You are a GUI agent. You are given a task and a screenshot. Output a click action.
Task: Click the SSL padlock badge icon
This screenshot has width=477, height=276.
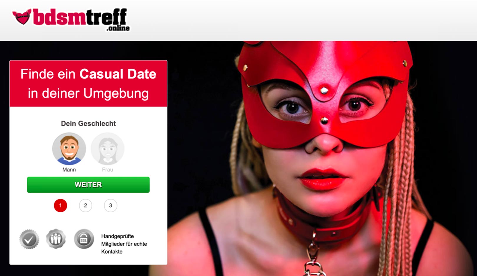click(x=84, y=239)
